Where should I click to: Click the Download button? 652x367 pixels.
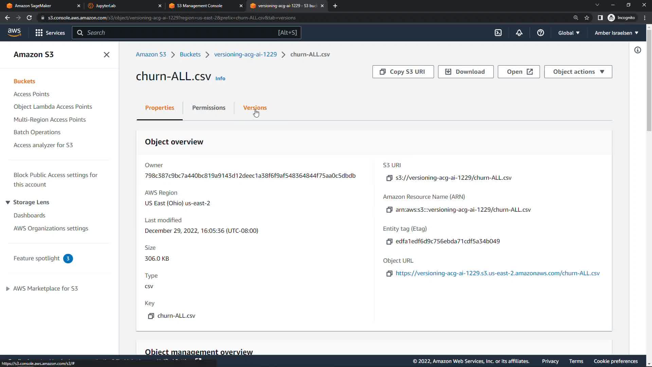point(466,72)
